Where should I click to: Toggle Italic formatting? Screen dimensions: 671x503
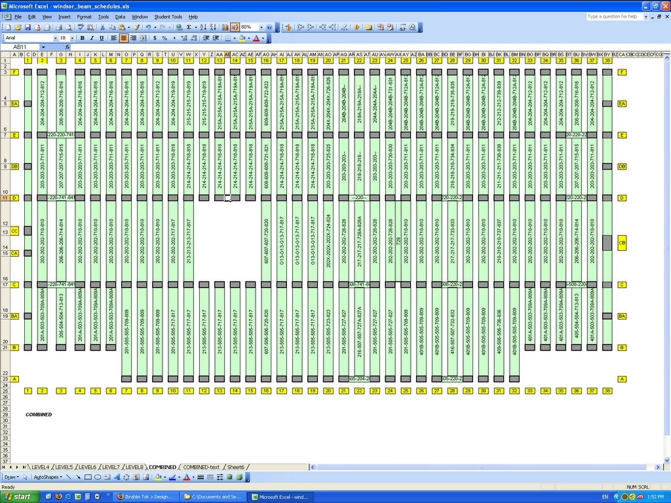92,38
